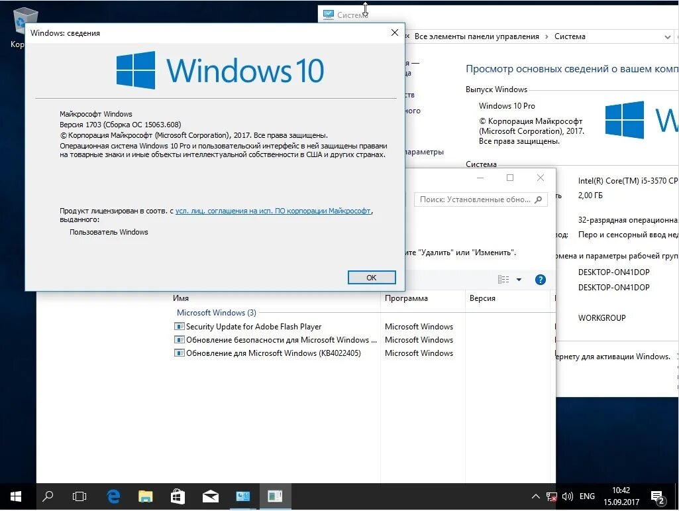Change the view layout icon in updates window
The height and width of the screenshot is (511, 679).
click(503, 280)
